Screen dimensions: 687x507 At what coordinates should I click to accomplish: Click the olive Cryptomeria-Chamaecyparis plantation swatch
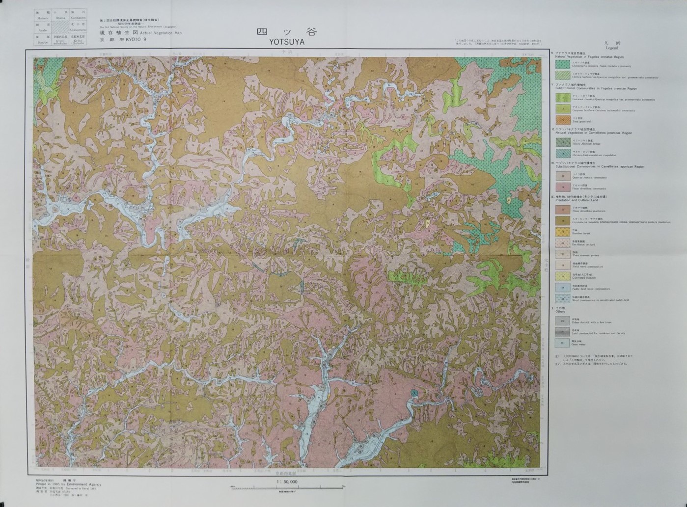pos(563,221)
